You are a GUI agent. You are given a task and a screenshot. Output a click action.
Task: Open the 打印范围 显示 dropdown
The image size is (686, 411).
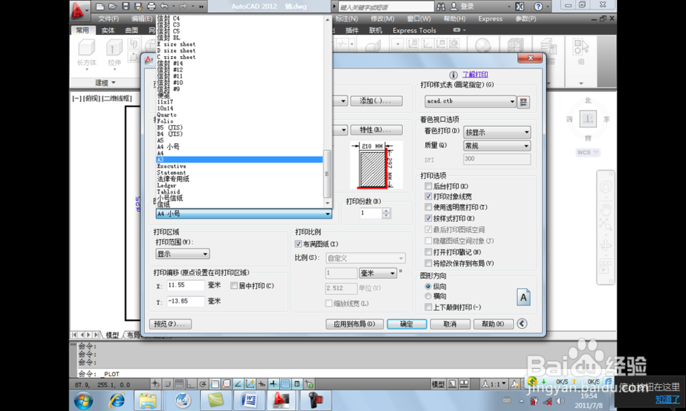point(182,253)
